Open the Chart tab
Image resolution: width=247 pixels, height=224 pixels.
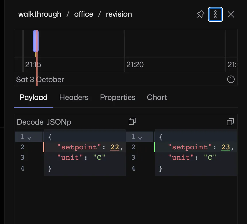click(x=157, y=97)
